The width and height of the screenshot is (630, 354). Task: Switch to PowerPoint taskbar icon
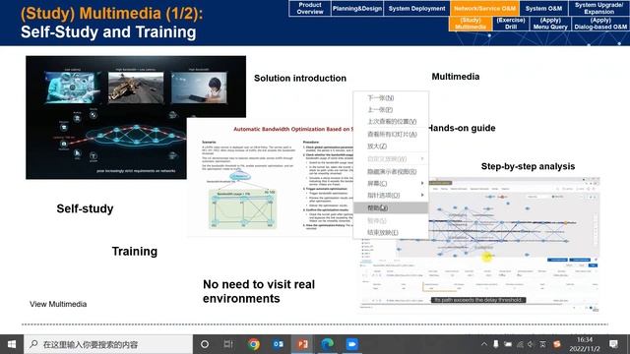tap(302, 344)
